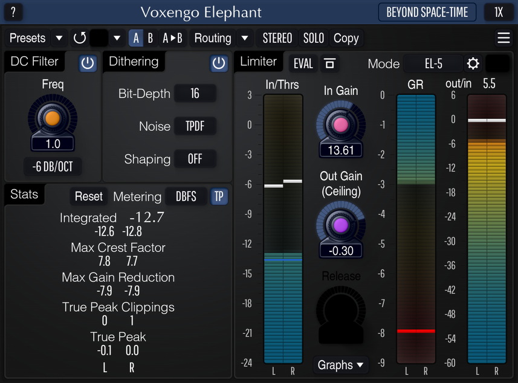
Task: Click the icon next to EVAL
Action: pyautogui.click(x=329, y=63)
